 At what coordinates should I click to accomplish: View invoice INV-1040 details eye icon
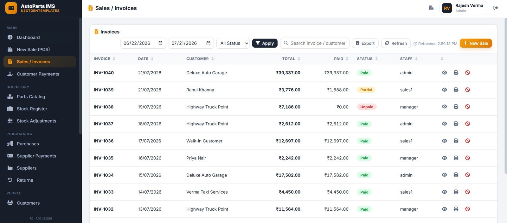coord(444,73)
